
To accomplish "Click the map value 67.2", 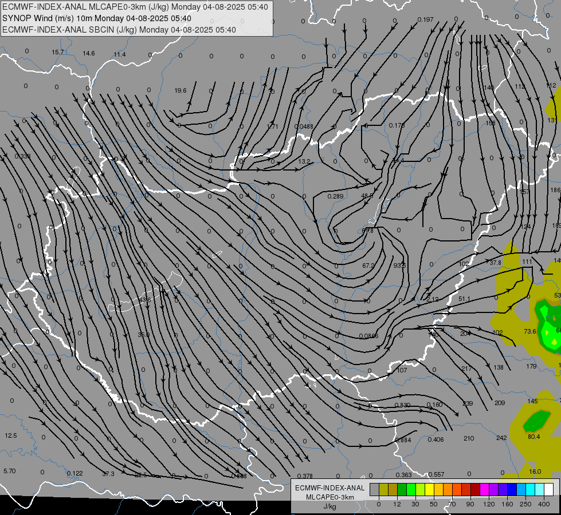I will click(368, 266).
